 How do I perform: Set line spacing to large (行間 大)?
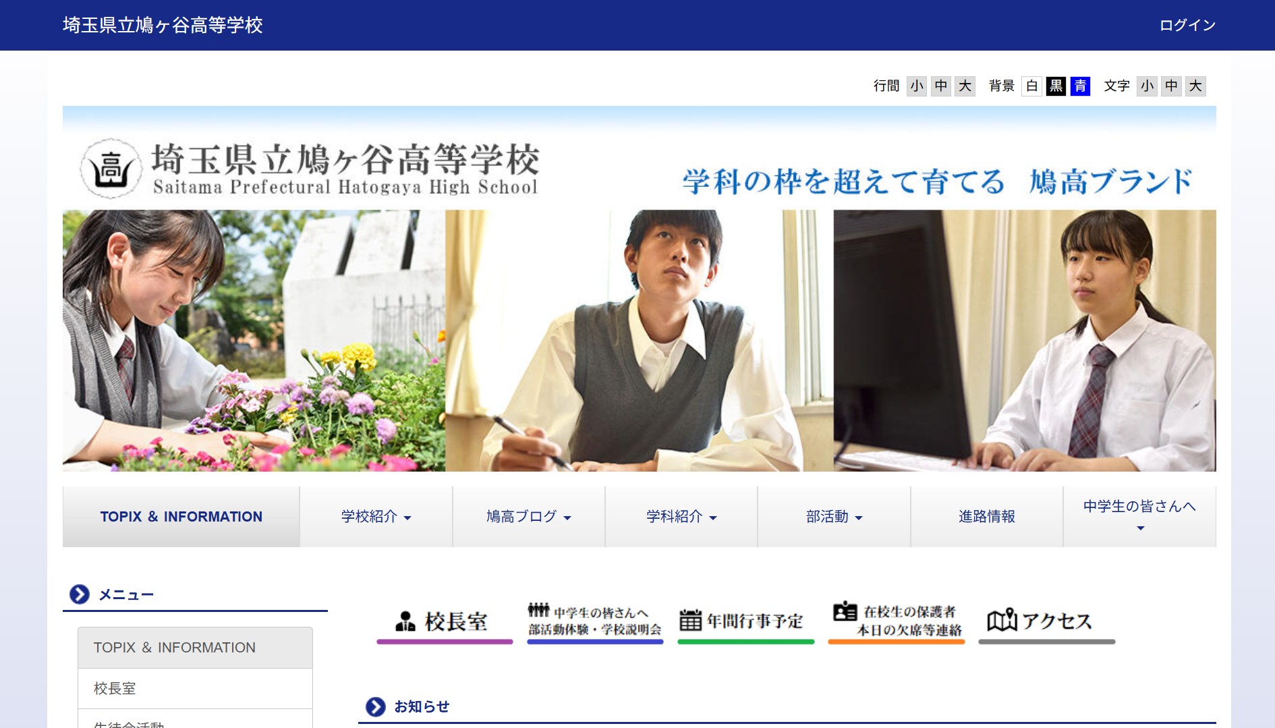[x=965, y=86]
